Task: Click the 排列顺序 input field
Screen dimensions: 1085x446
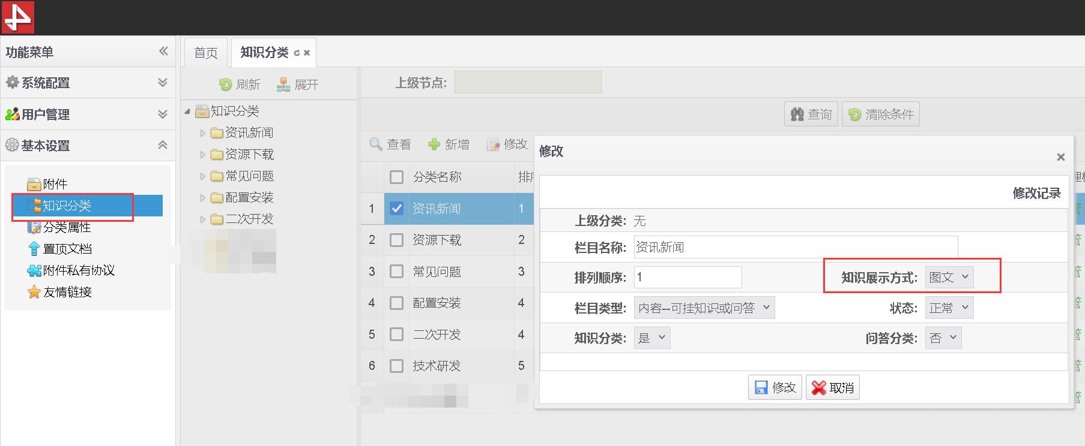Action: [688, 277]
